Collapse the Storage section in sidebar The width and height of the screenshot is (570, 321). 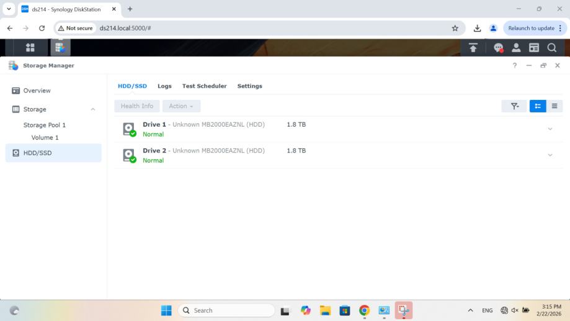92,109
